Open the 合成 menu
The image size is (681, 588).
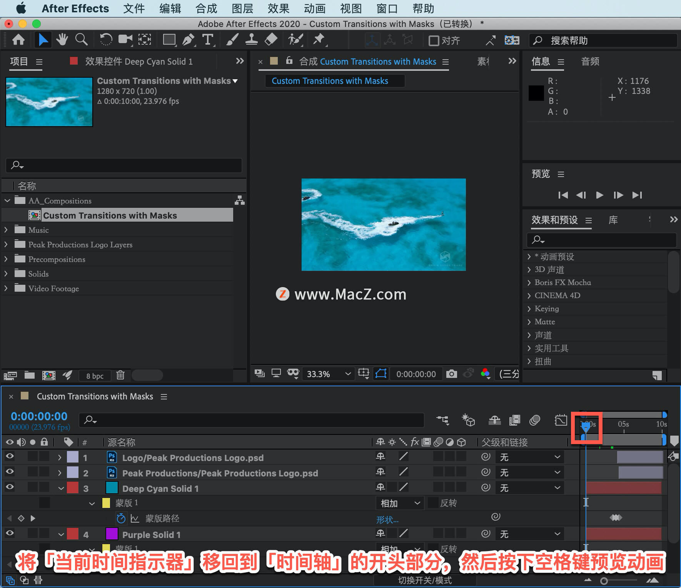(x=206, y=8)
